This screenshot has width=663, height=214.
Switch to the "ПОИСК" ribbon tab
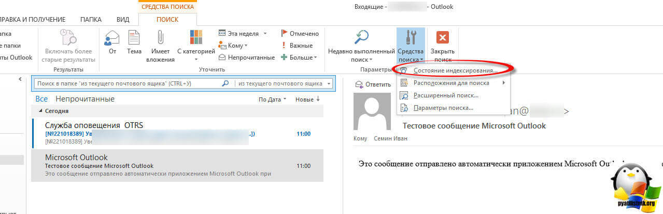click(167, 19)
